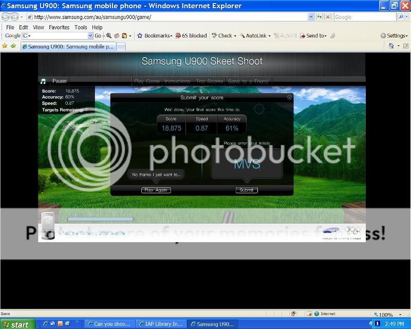Click the Home icon in the command bar

click(x=391, y=46)
